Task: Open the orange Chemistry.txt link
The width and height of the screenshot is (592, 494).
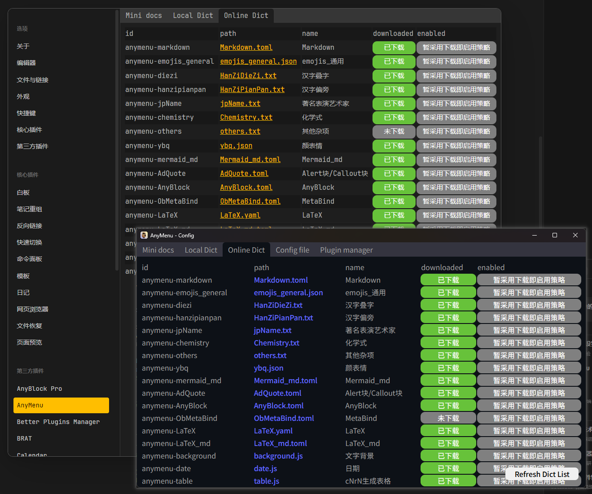Action: tap(246, 118)
